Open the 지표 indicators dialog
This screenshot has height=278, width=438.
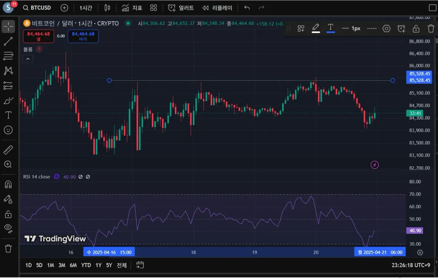132,8
